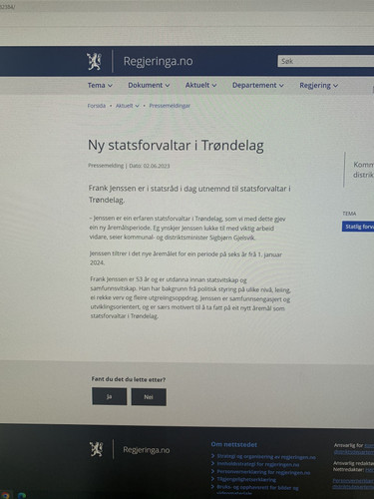
Task: Open the Regjeringa.no home link in header
Action: click(x=158, y=61)
